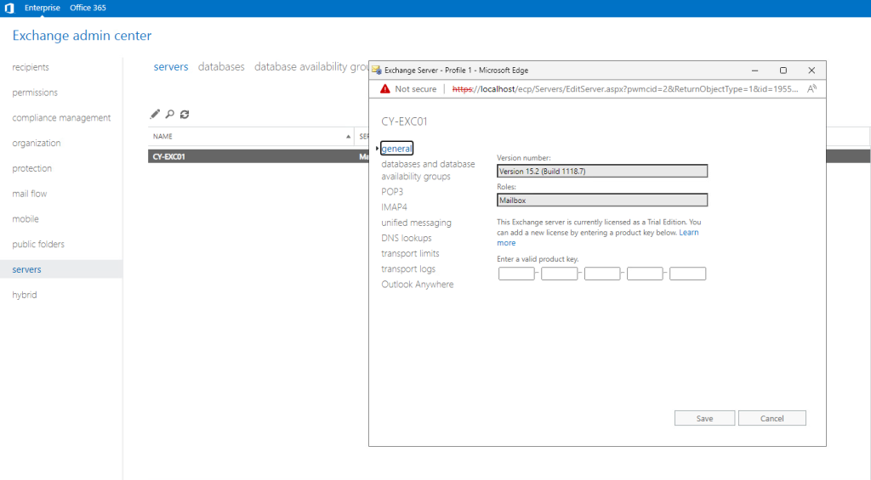Click the Cancel button

tap(771, 418)
